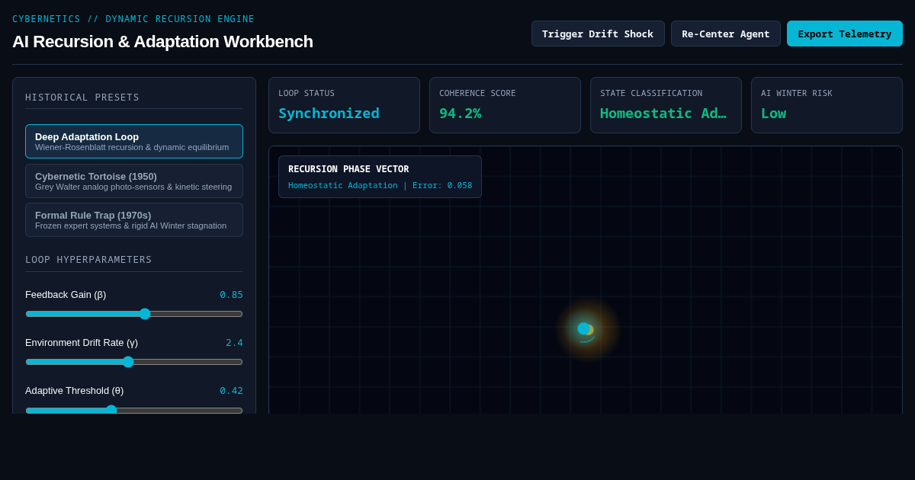Screen dimensions: 915x480
Task: Set the Adaptive Threshold (θ) slider
Action: pyautogui.click(x=134, y=410)
